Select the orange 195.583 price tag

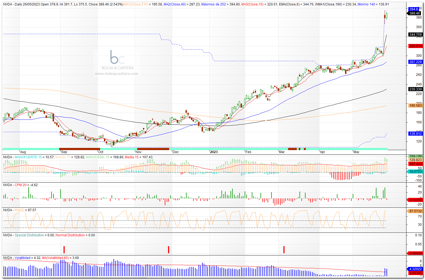(415, 106)
